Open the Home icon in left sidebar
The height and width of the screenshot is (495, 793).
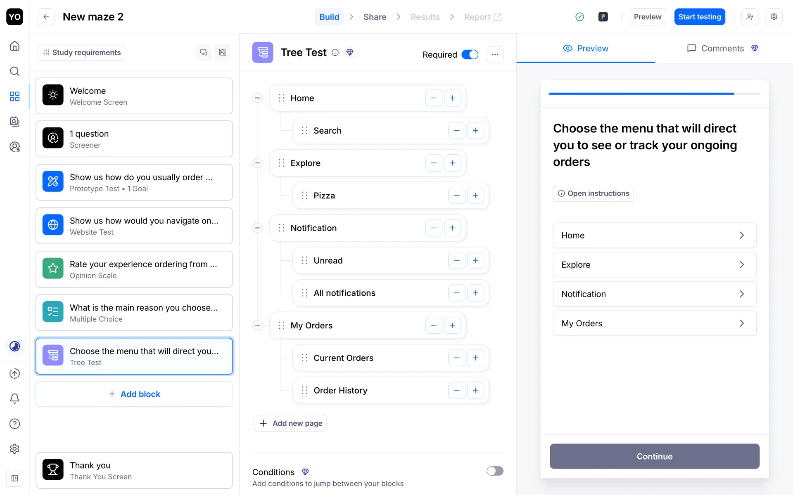pyautogui.click(x=14, y=46)
